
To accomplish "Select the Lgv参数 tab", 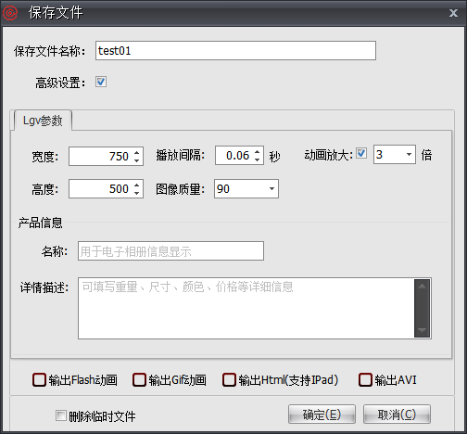I will click(43, 121).
